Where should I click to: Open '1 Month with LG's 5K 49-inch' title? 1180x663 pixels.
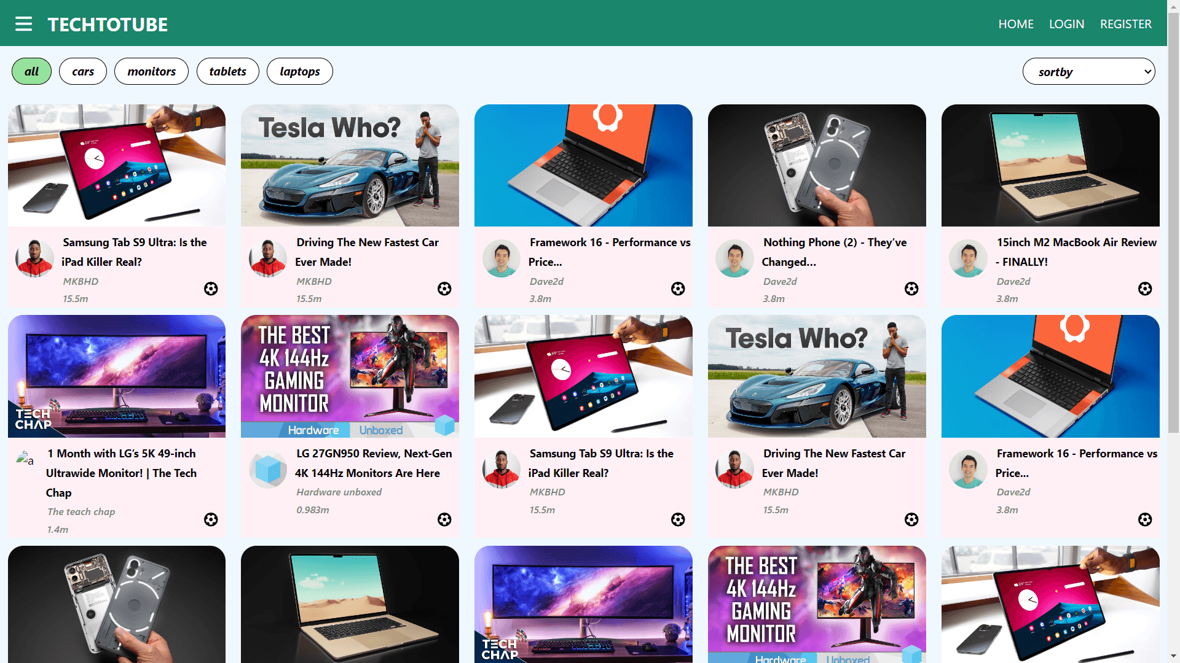(x=122, y=473)
